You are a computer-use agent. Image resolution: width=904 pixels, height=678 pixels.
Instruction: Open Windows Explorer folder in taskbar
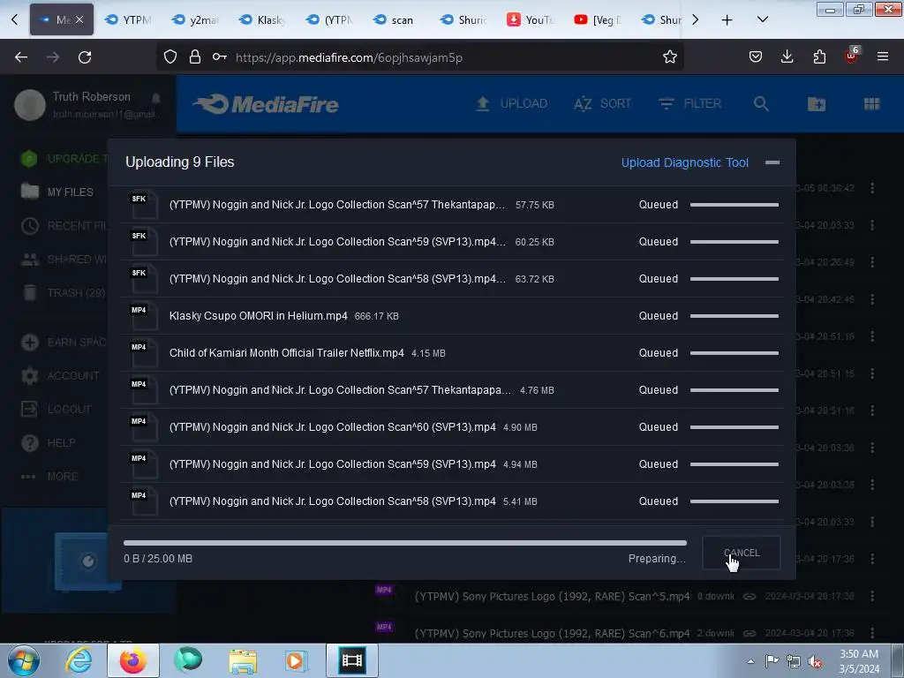click(x=243, y=660)
